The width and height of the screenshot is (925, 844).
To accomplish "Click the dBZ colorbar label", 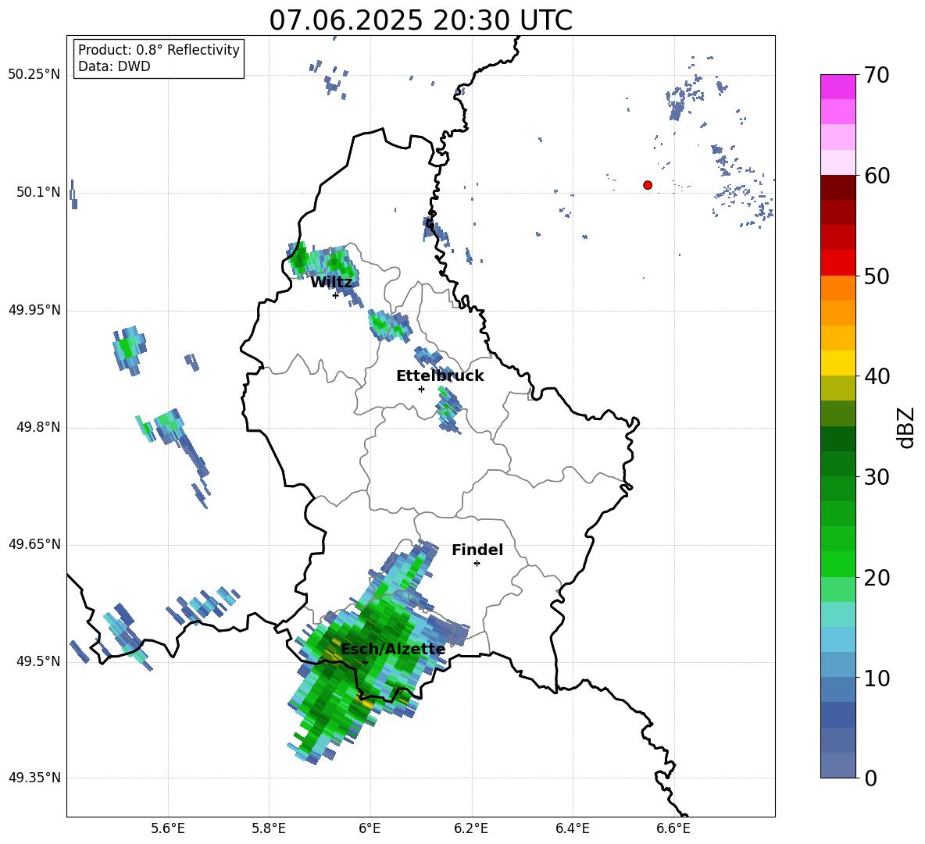I will [x=907, y=427].
